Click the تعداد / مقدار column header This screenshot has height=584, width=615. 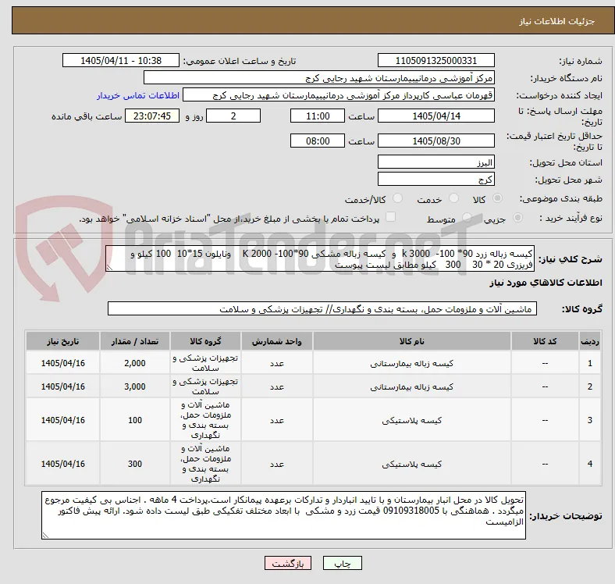135,341
